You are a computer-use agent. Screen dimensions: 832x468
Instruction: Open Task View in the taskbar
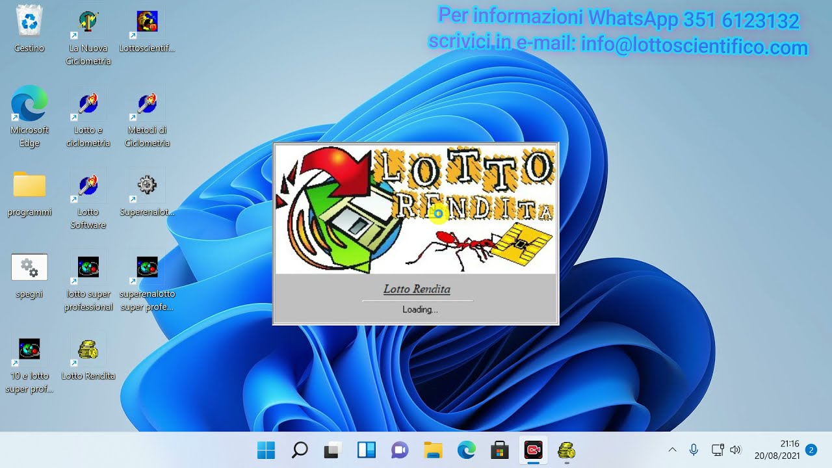[x=333, y=450]
